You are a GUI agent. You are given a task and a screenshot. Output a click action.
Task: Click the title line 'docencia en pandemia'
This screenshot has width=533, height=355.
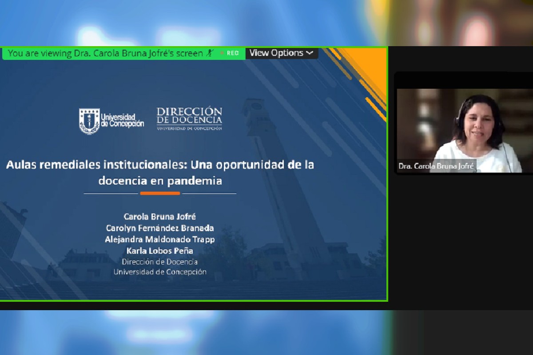click(x=160, y=181)
